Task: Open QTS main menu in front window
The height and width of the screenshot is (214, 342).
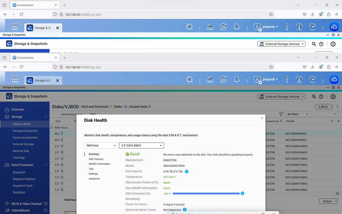Action: pos(15,79)
